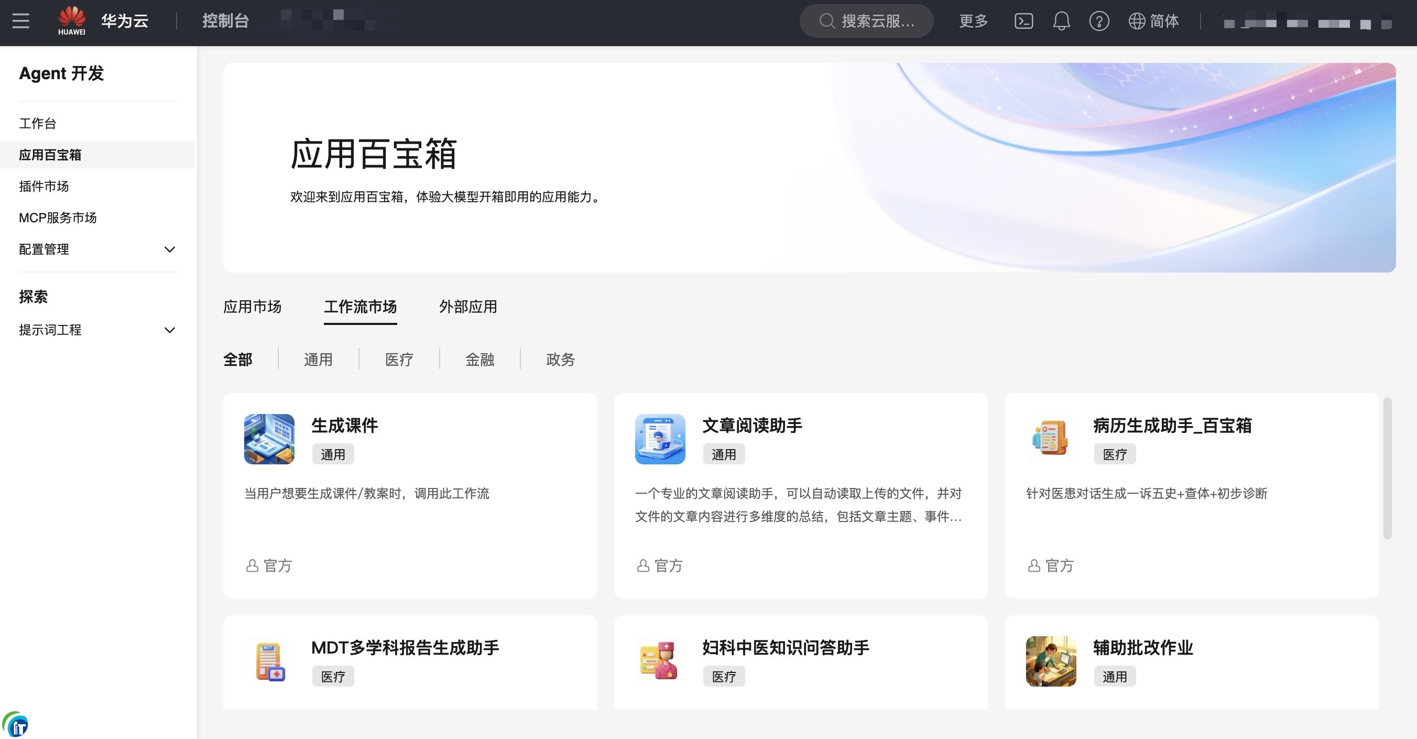
Task: Select 应用百宝箱 in sidebar
Action: click(98, 155)
